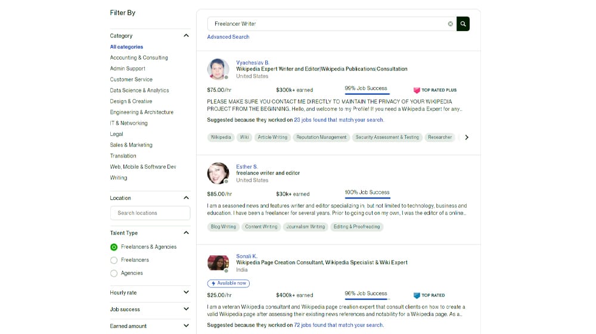Click the Journalism Writing skill tag
The height and width of the screenshot is (334, 596).
(305, 227)
